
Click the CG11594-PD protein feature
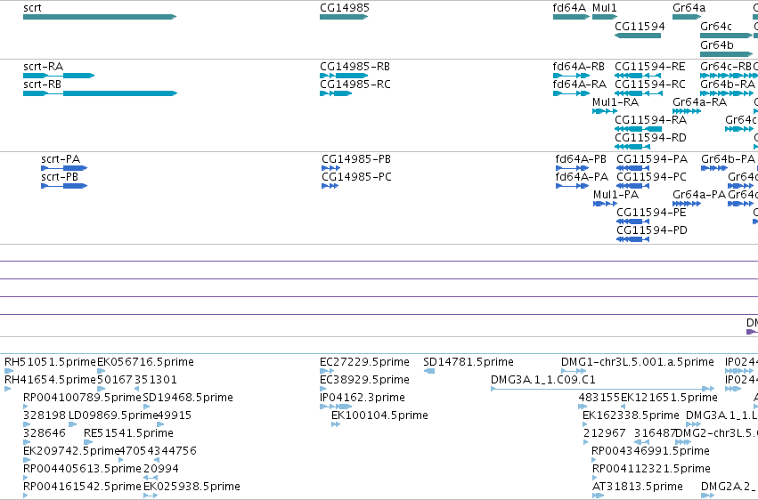tap(632, 239)
